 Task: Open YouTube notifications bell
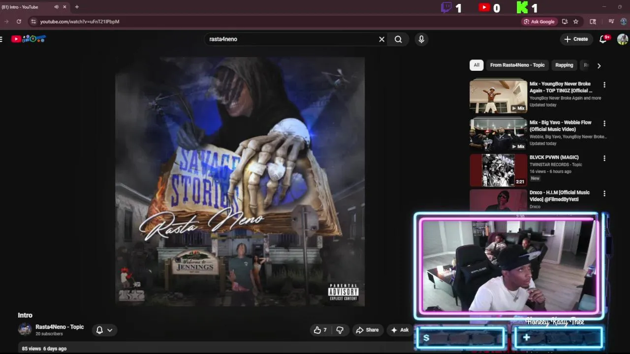click(x=603, y=39)
